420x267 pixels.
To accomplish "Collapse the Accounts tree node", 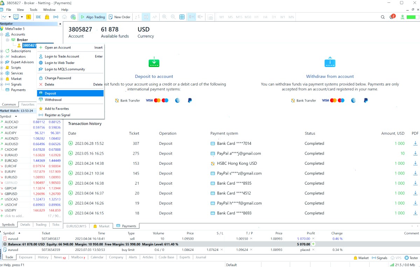I will (x=2, y=34).
